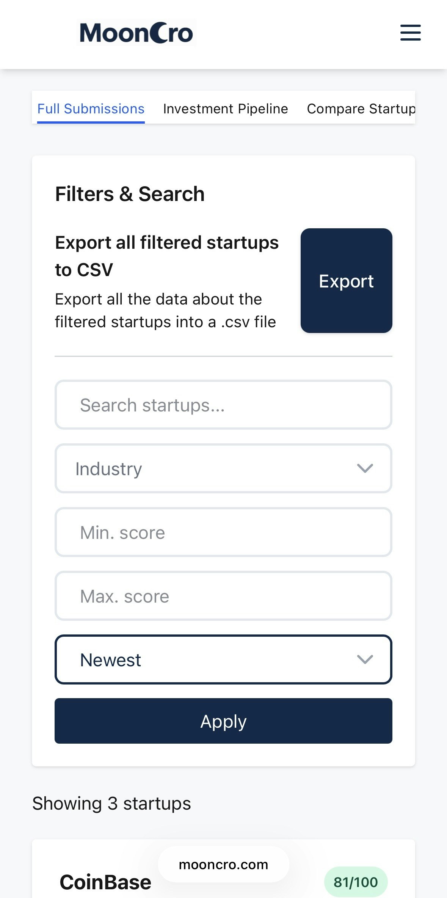
Task: Open the CoinBase startup entry
Action: [105, 882]
